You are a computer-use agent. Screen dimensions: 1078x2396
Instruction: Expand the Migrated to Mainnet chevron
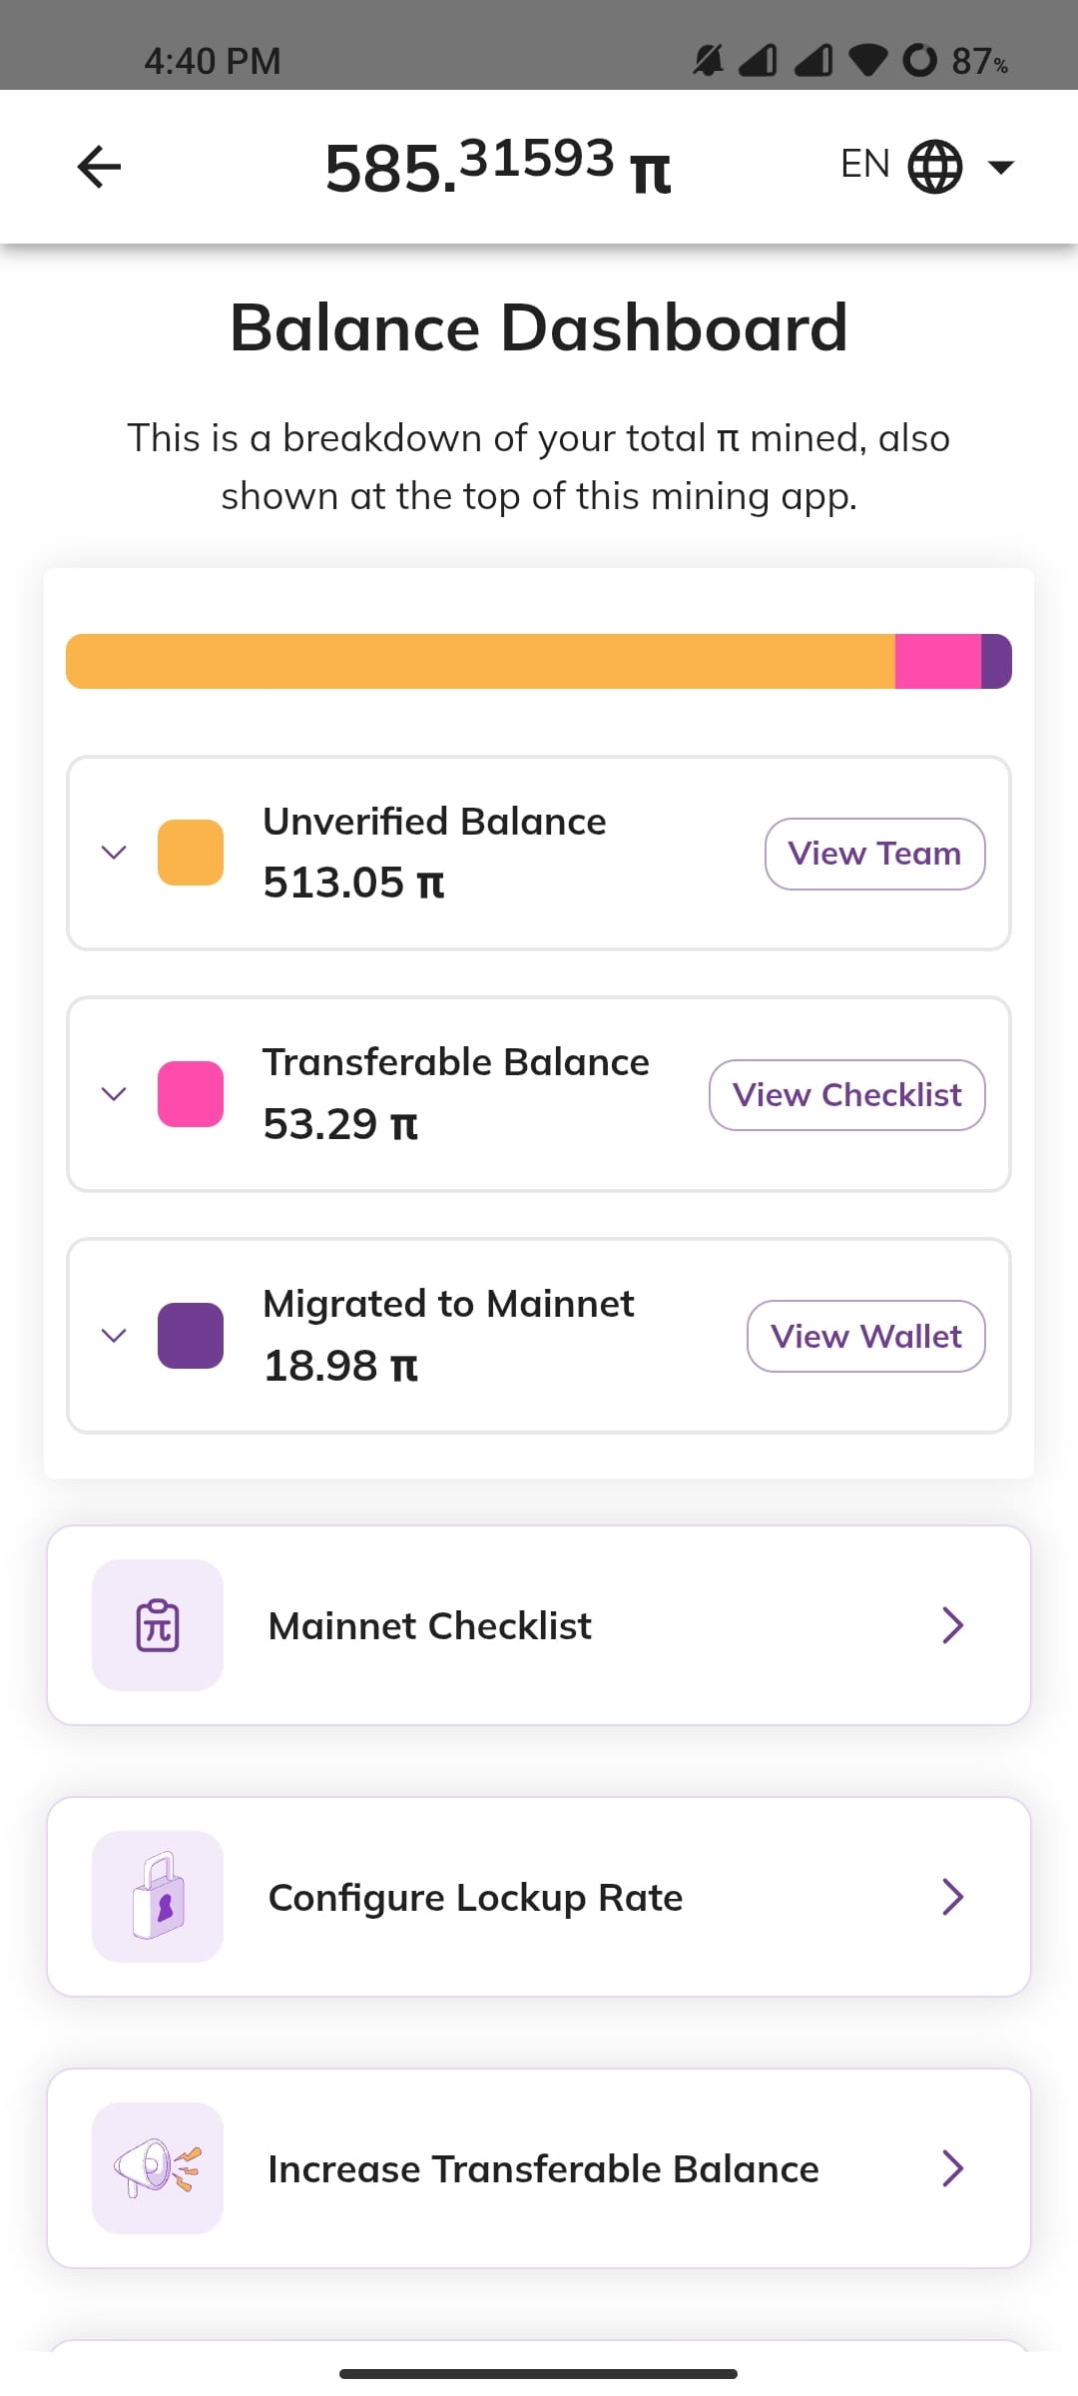click(114, 1336)
